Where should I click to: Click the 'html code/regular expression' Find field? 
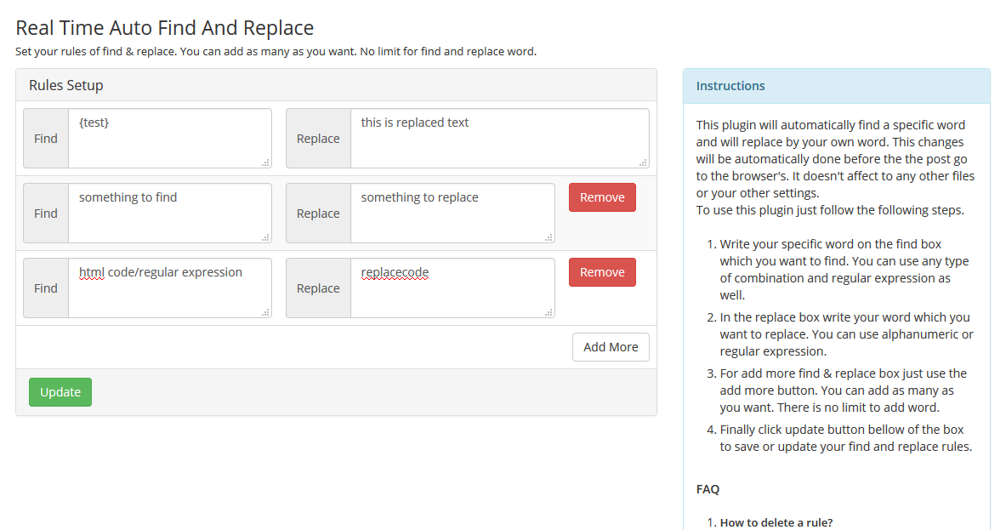170,288
